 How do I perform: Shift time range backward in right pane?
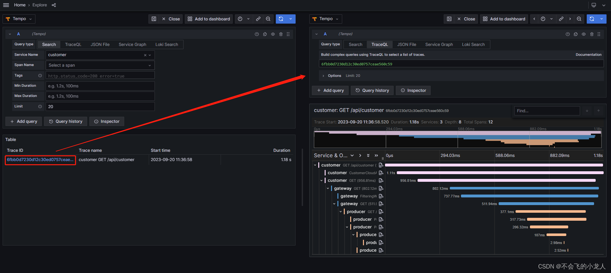pos(534,19)
